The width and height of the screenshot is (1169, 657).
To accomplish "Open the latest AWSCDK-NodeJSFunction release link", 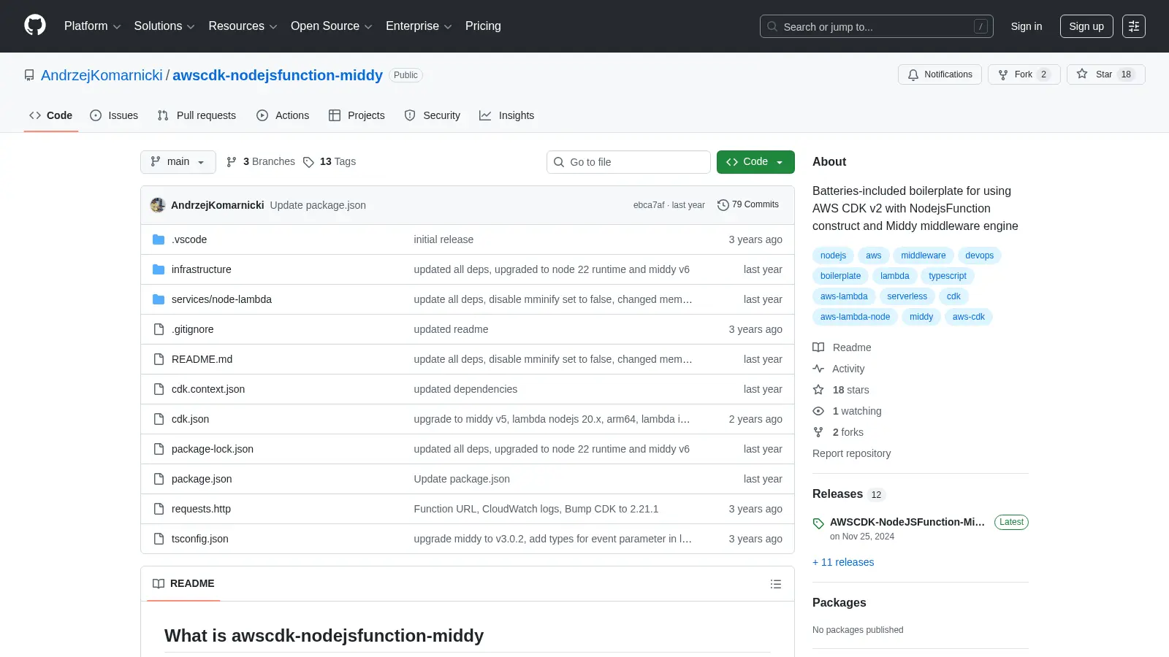I will 907,522.
